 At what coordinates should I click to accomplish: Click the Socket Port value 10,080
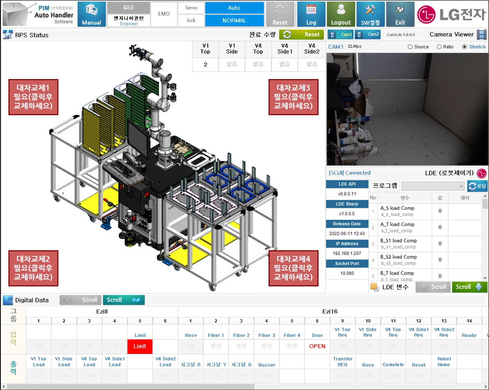(347, 273)
